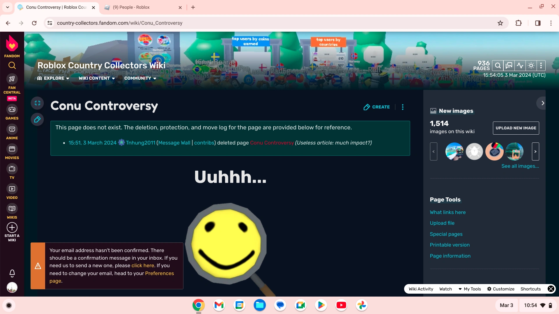
Task: Open the Games section icon
Action: point(12,110)
